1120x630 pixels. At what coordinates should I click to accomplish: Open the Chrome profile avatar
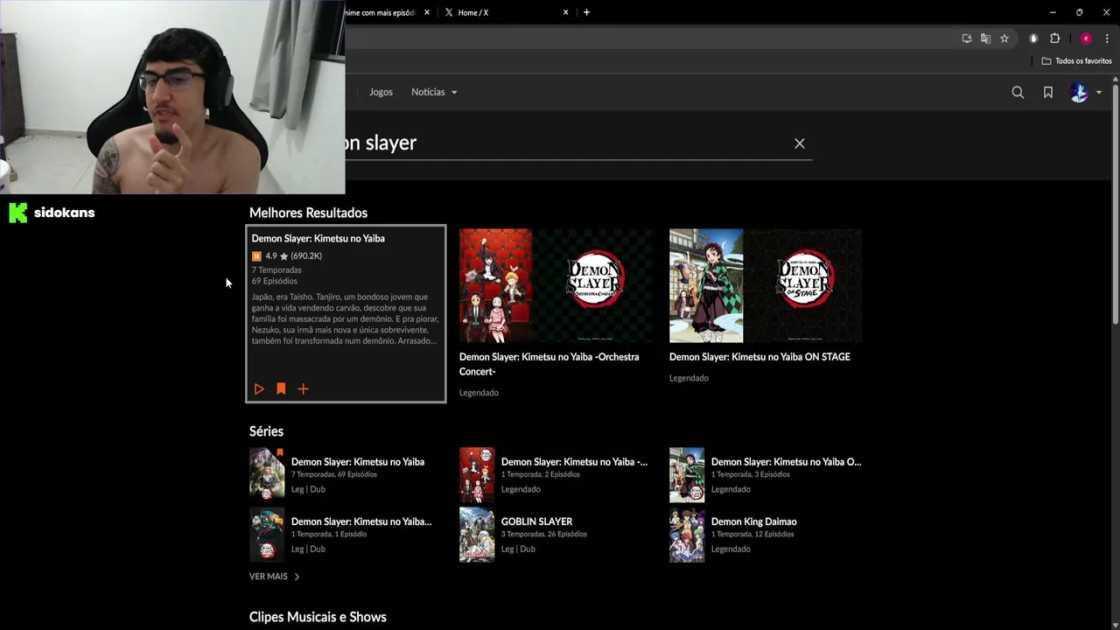click(x=1086, y=38)
